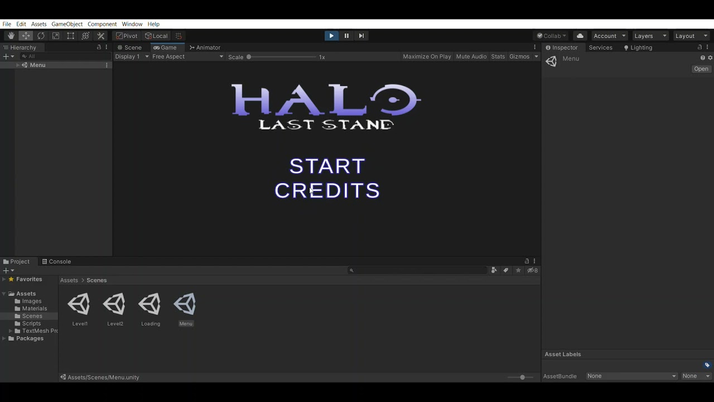Select the Move tool
Image resolution: width=714 pixels, height=402 pixels.
(x=26, y=36)
